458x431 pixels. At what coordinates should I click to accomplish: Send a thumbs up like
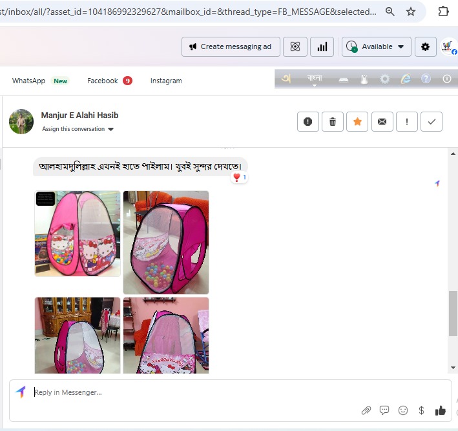click(x=441, y=410)
